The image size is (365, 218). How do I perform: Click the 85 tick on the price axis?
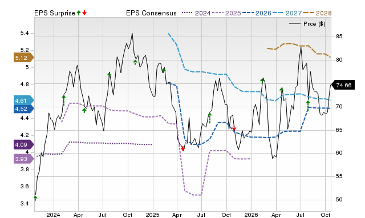(x=339, y=37)
